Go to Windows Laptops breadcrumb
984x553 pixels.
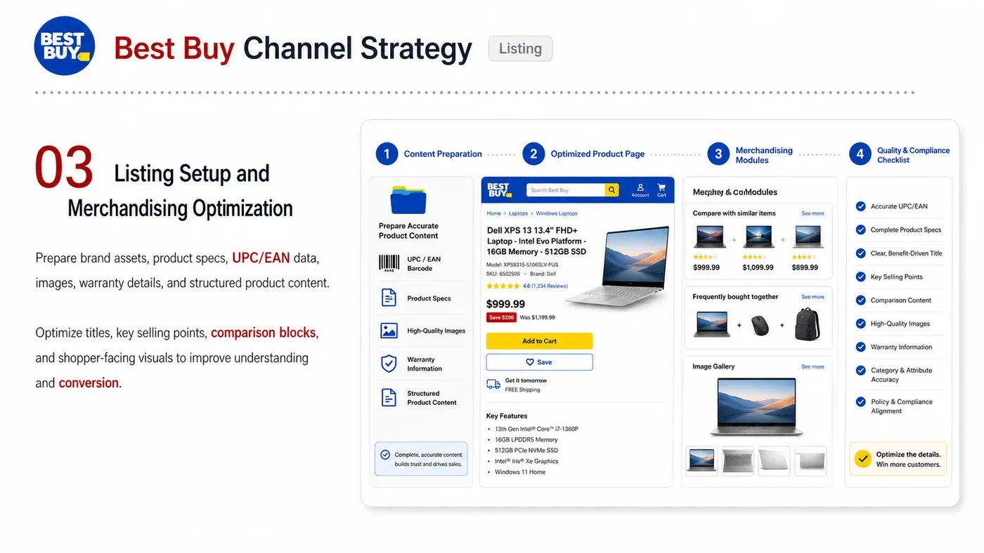pyautogui.click(x=557, y=213)
